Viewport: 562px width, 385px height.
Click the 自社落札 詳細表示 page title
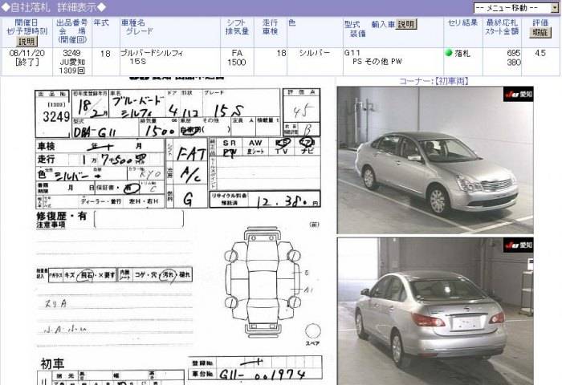(x=54, y=7)
